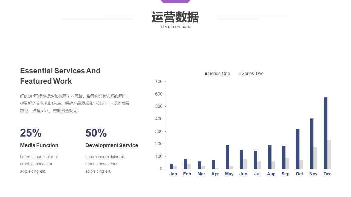Image resolution: width=351 pixels, height=197 pixels.
Task: Select the Sep Series One bar
Action: [x=284, y=157]
